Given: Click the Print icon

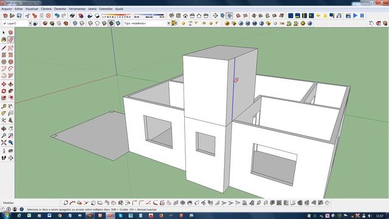Looking at the screenshot, I should [x=72, y=16].
